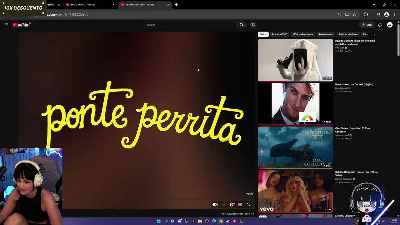400x225 pixels.
Task: Toggle subtitles button in player
Action: coord(223,204)
